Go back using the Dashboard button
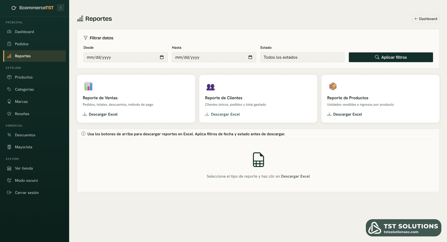The height and width of the screenshot is (242, 447). pos(426,19)
